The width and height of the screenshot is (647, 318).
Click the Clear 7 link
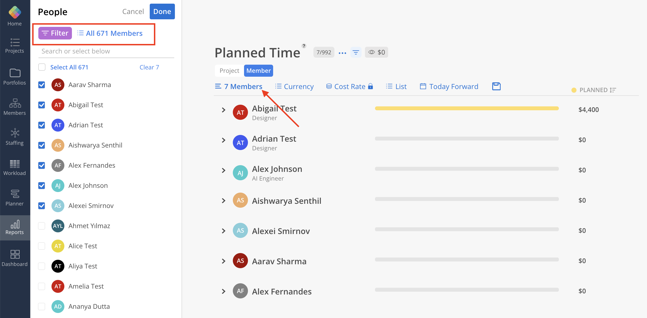[x=149, y=67]
